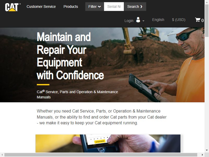
Task: Click the Search button
Action: (135, 7)
